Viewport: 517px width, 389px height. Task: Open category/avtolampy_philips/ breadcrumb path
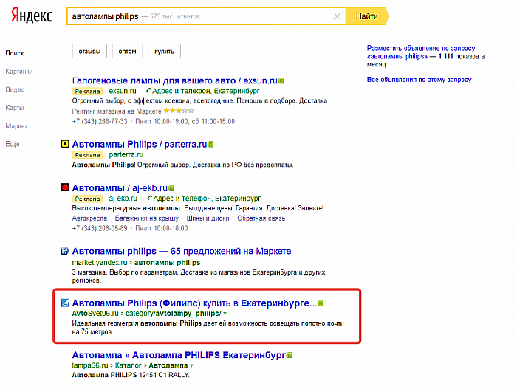click(x=174, y=313)
